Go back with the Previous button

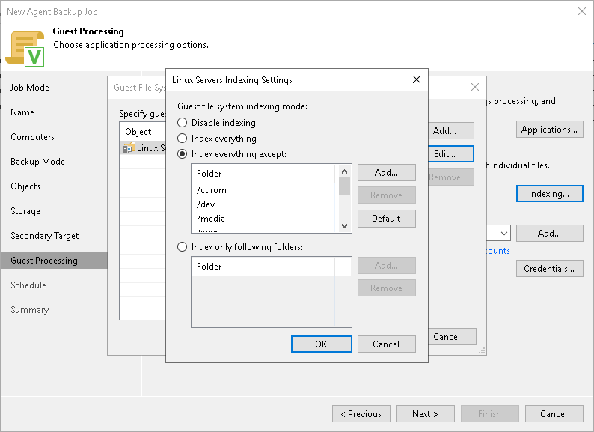click(x=361, y=414)
